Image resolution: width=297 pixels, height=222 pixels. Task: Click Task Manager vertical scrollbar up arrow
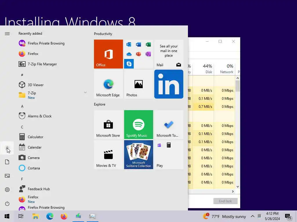tap(238, 78)
